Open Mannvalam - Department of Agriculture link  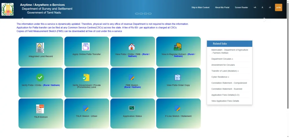pos(230,51)
